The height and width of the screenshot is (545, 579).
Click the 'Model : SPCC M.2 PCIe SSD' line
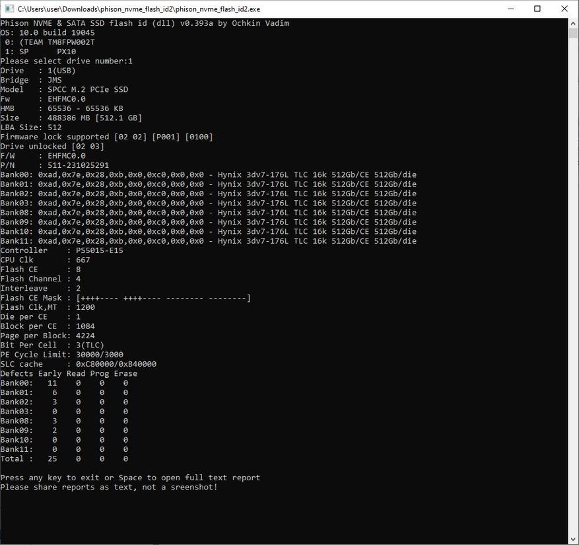pyautogui.click(x=64, y=89)
